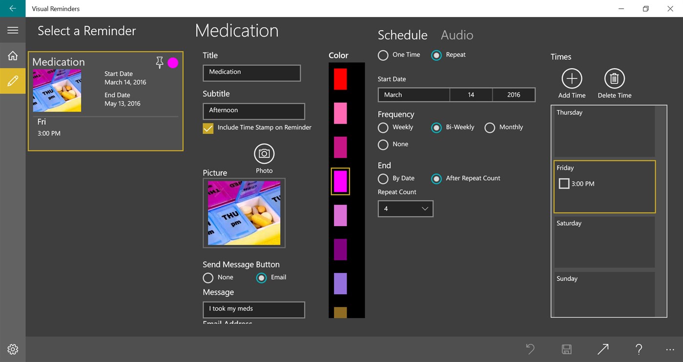Image resolution: width=683 pixels, height=362 pixels.
Task: Click the Home icon in the sidebar
Action: tap(12, 55)
